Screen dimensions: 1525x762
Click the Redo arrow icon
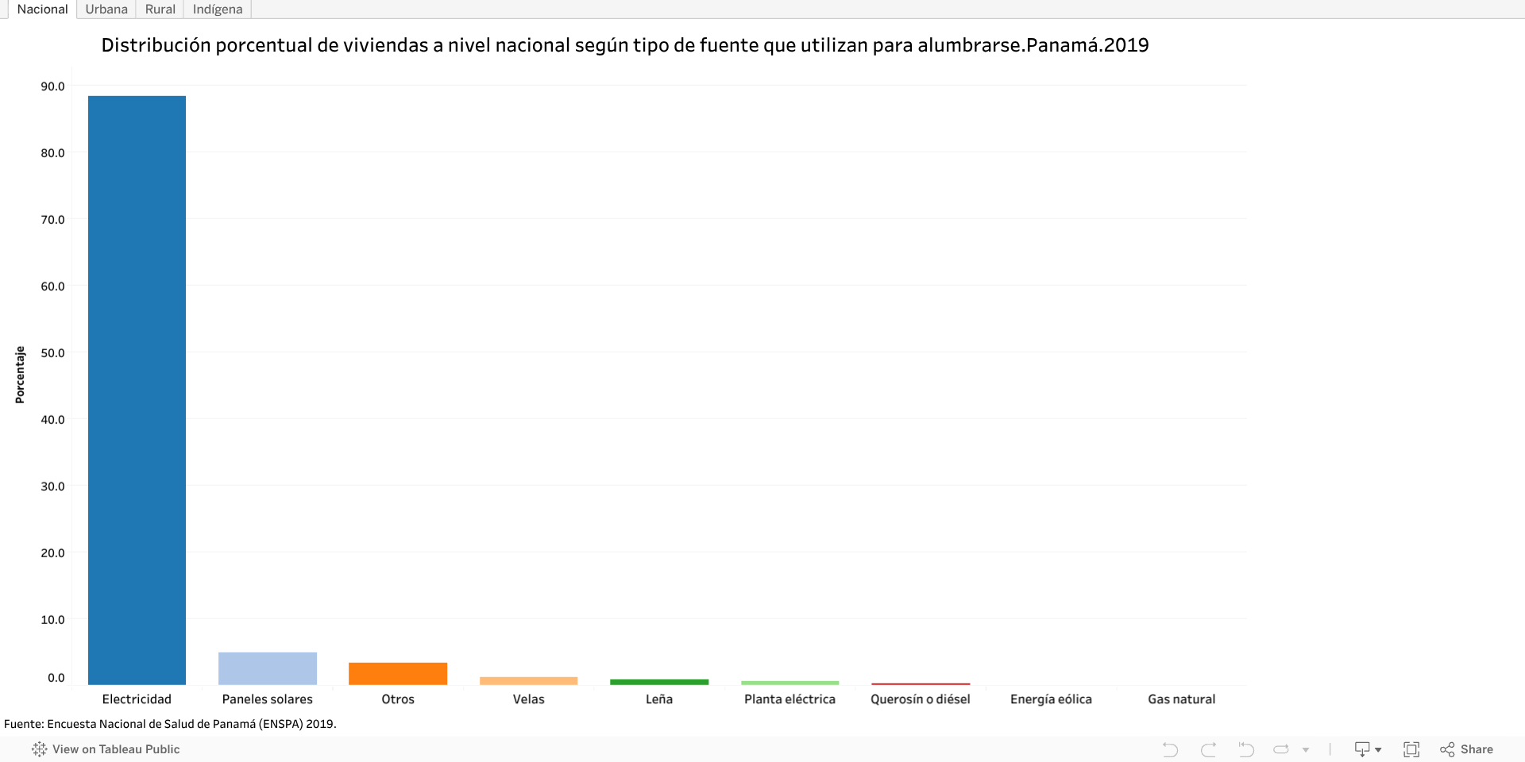[x=1208, y=749]
